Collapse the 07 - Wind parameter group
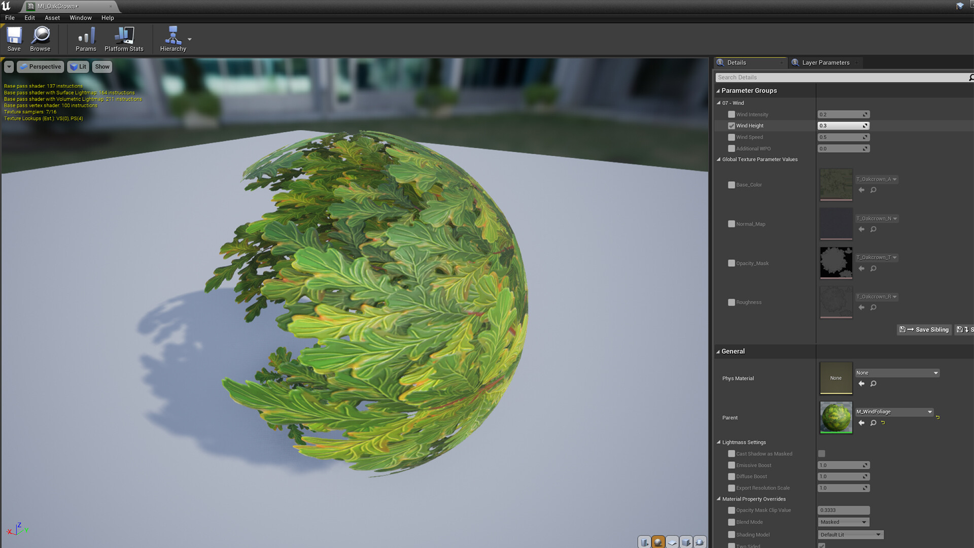974x548 pixels. click(719, 102)
